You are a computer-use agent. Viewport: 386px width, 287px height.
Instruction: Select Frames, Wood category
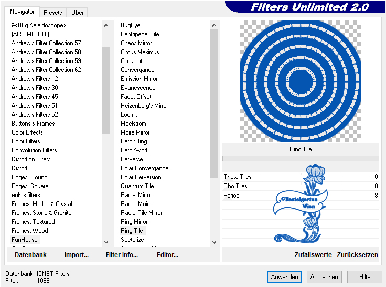pyautogui.click(x=30, y=230)
